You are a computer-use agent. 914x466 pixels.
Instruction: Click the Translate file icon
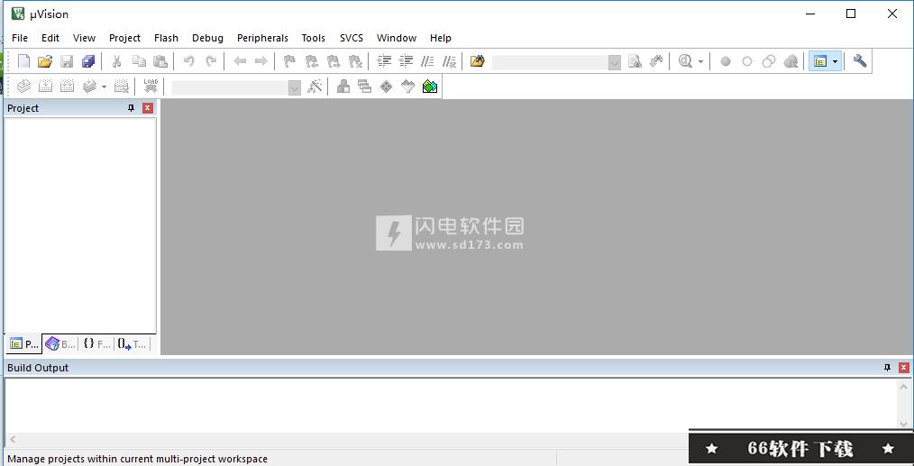click(24, 87)
